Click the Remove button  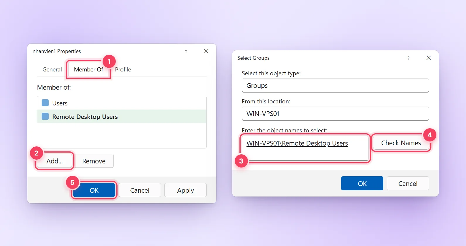[x=94, y=161]
